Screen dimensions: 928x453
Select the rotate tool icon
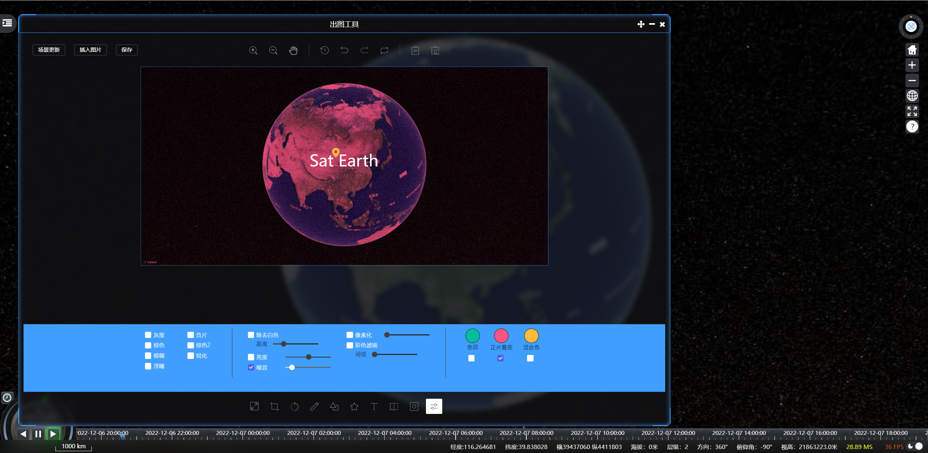coord(294,406)
